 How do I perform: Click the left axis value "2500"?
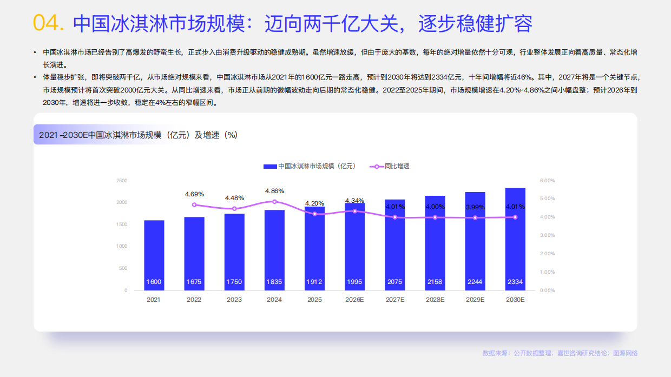pyautogui.click(x=122, y=181)
